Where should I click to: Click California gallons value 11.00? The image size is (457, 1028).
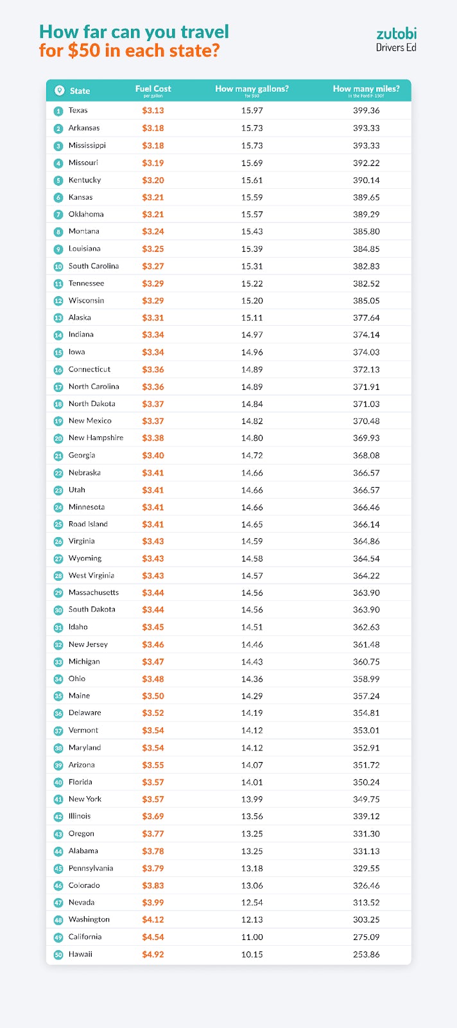pyautogui.click(x=252, y=937)
